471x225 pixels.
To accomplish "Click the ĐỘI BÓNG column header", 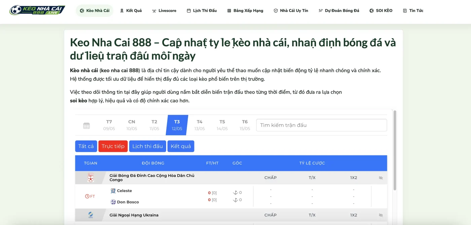I will tap(153, 163).
